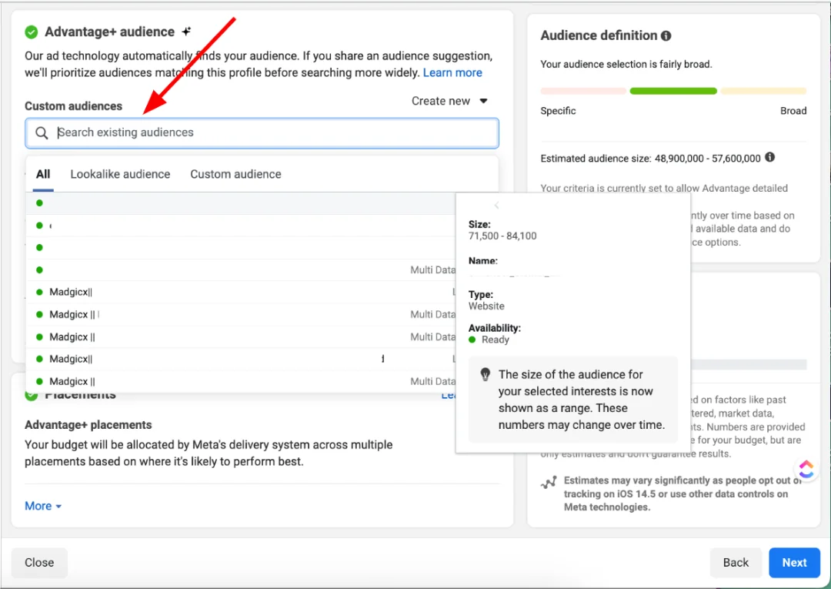The width and height of the screenshot is (831, 589).
Task: Open the Audience definition info icon
Action: (666, 35)
